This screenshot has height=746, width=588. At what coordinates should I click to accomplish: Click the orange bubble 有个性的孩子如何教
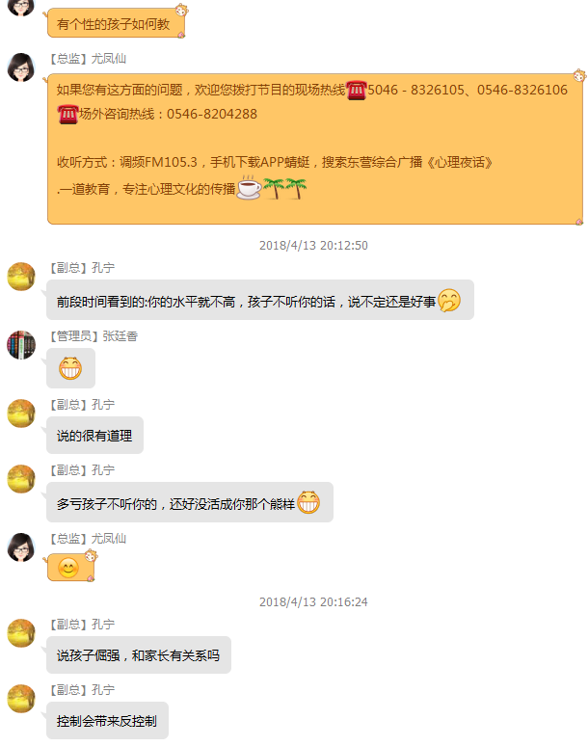pyautogui.click(x=116, y=23)
